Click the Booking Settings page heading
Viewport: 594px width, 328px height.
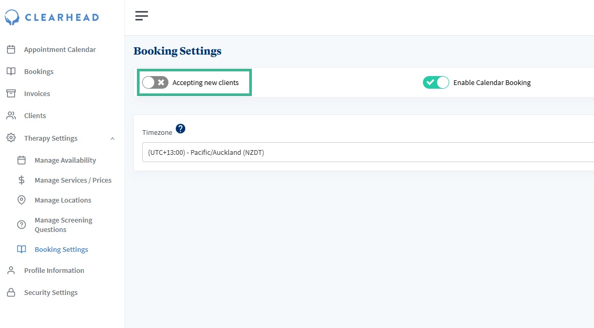pyautogui.click(x=177, y=51)
